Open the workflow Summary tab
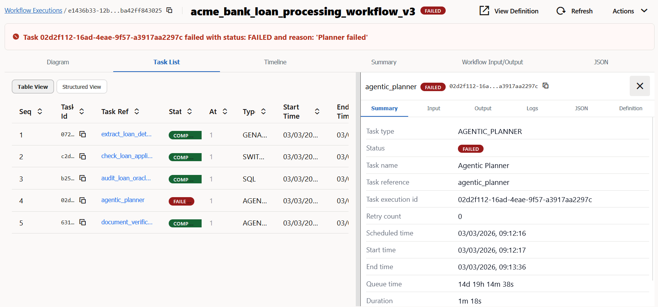Viewport: 658px width, 307px height. 384,62
